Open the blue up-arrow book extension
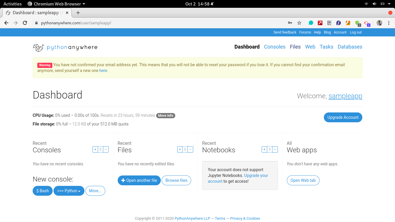 tap(329, 23)
